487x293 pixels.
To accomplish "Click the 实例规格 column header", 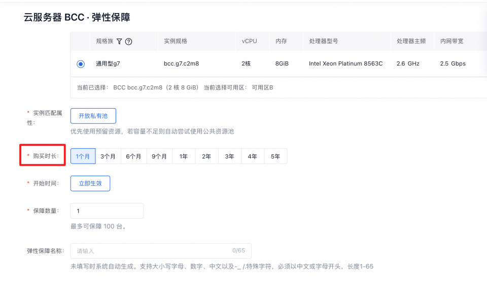I will click(x=176, y=41).
